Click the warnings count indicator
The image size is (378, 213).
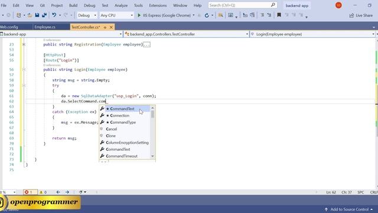[43, 192]
